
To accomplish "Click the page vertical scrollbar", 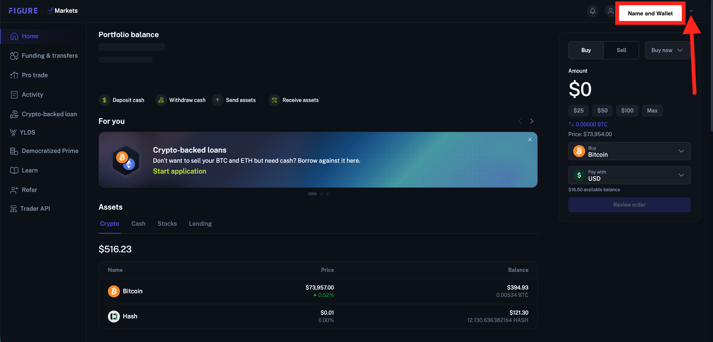I will tap(711, 66).
